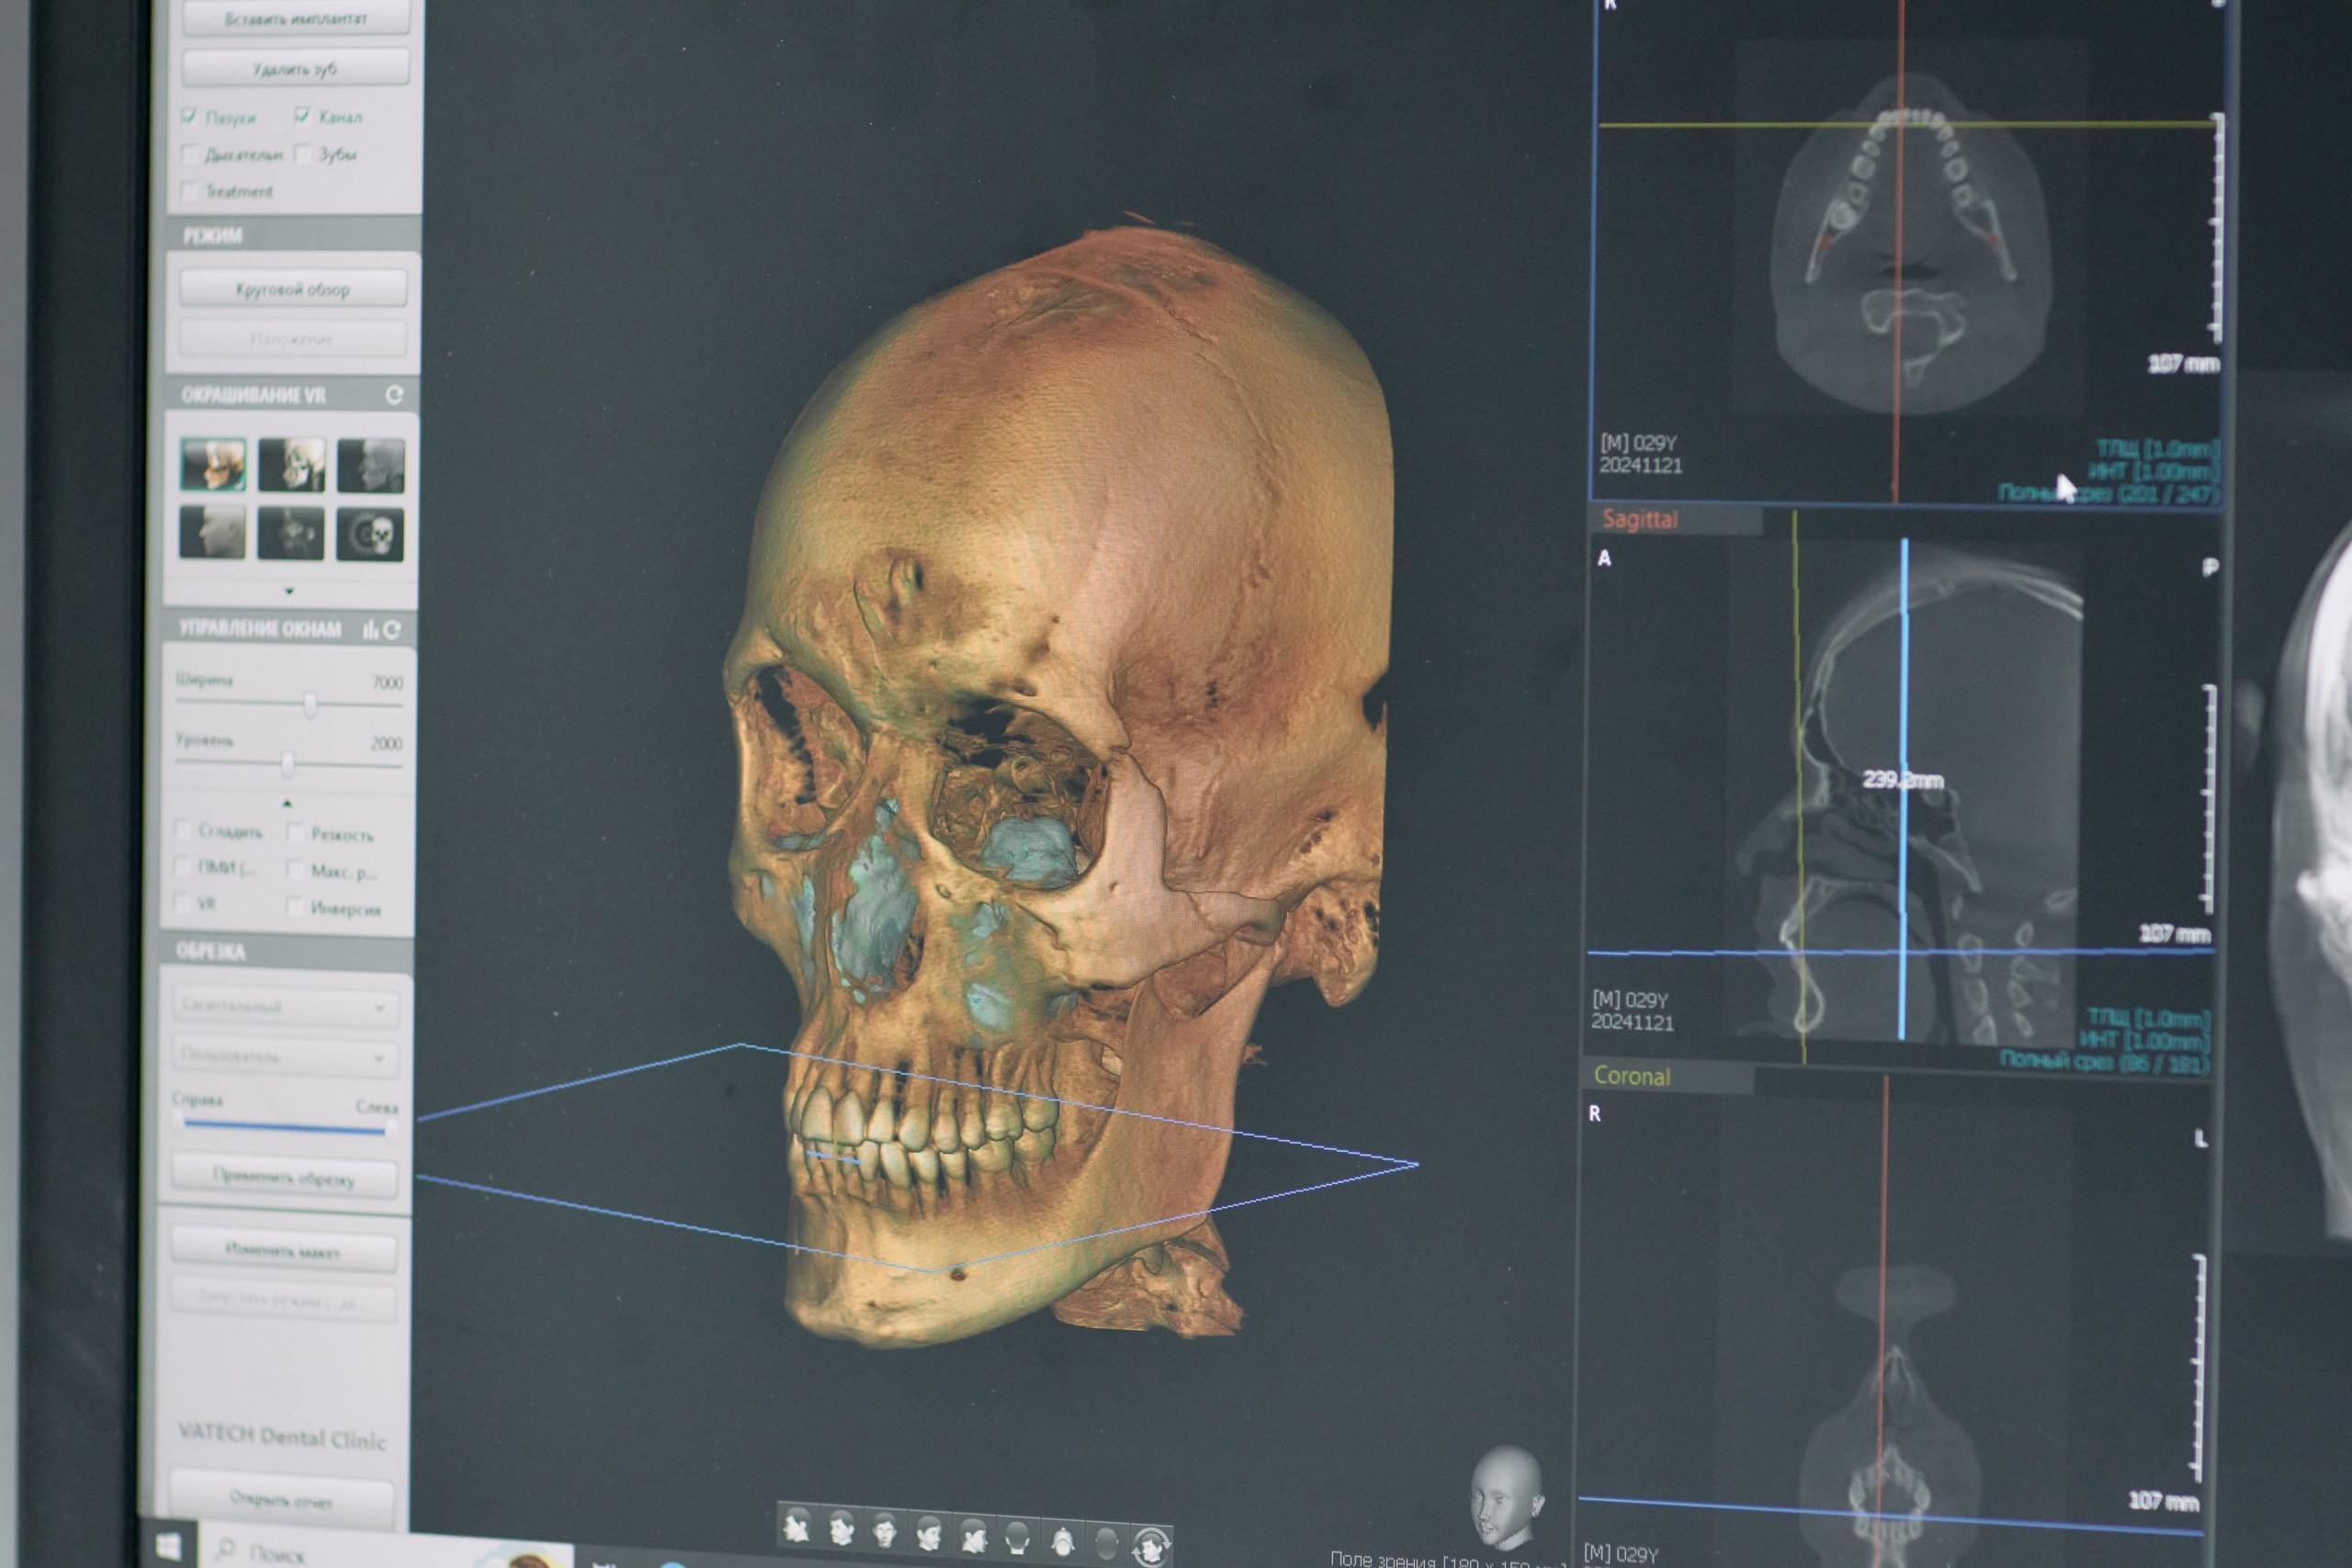
Task: Uncheck the Пазухи checkbox
Action: (190, 117)
